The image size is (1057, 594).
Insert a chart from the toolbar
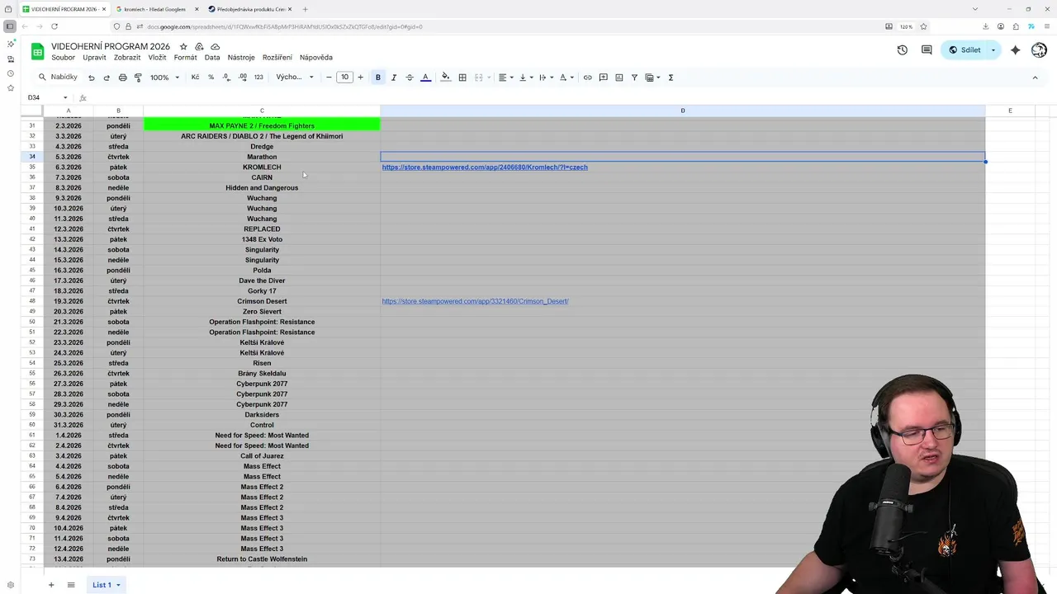[619, 78]
